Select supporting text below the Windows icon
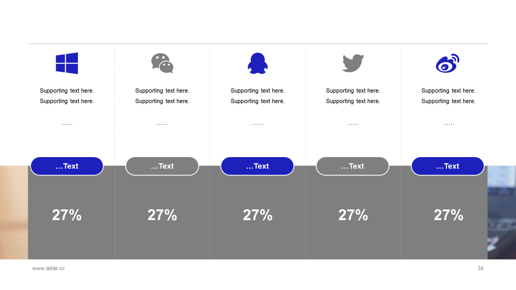This screenshot has width=516, height=290. click(67, 96)
